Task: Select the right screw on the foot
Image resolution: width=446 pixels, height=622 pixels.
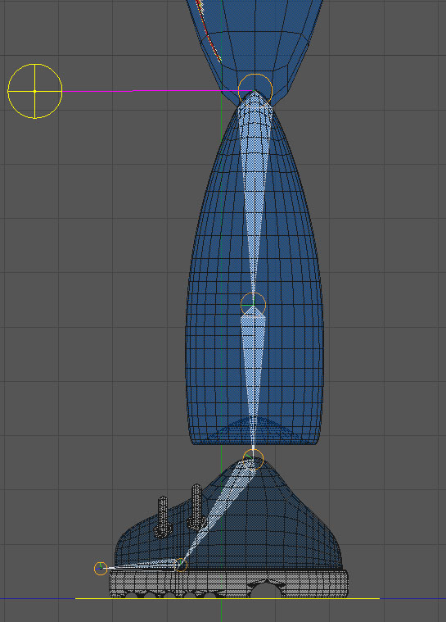Action: click(x=196, y=506)
